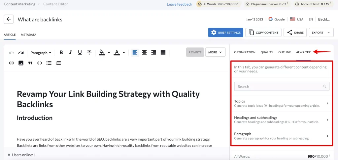Toggle bold formatting
This screenshot has height=160, width=338.
click(x=61, y=53)
